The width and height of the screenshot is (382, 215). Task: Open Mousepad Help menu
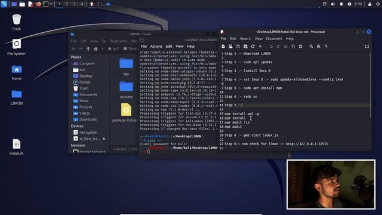click(289, 39)
